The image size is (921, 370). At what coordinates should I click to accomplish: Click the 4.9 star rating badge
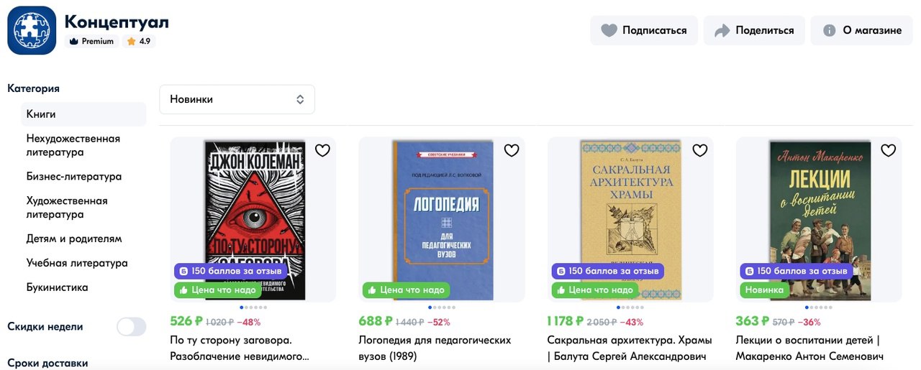[x=139, y=42]
